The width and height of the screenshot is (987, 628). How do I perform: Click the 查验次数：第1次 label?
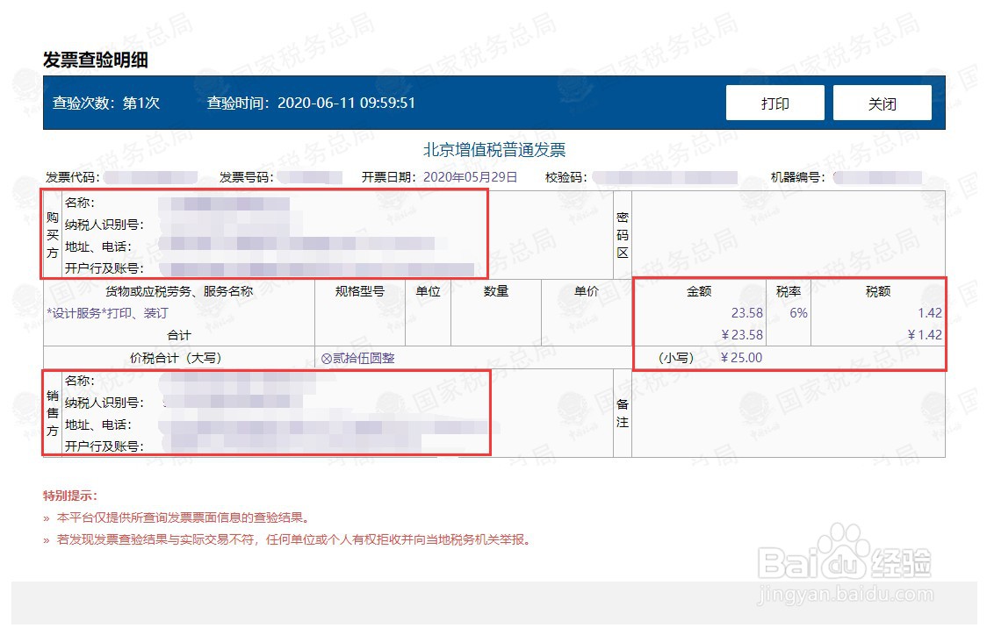pos(106,103)
